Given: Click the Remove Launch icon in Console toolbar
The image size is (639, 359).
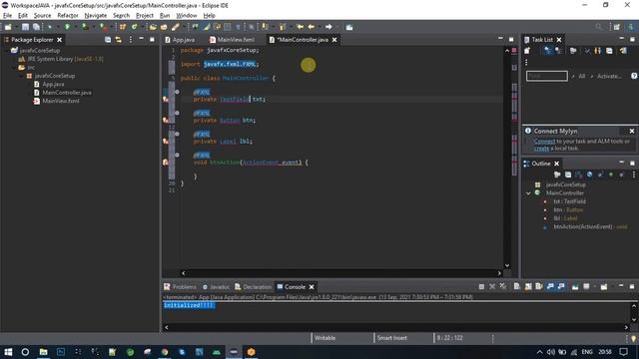Looking at the screenshot, I should 492,286.
